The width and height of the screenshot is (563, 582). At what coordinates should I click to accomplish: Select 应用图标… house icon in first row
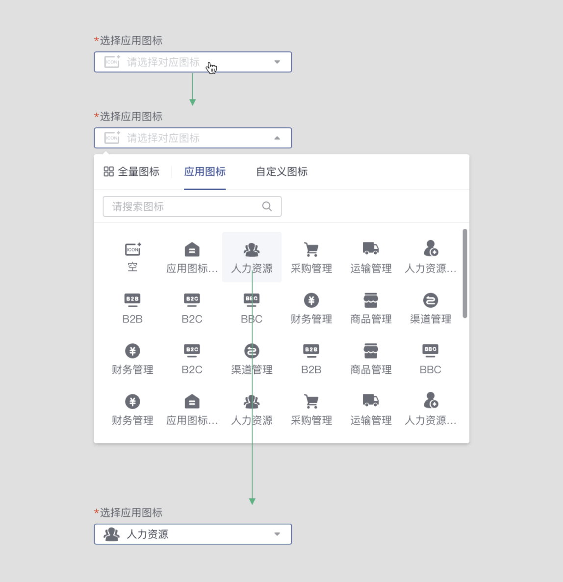pos(192,257)
